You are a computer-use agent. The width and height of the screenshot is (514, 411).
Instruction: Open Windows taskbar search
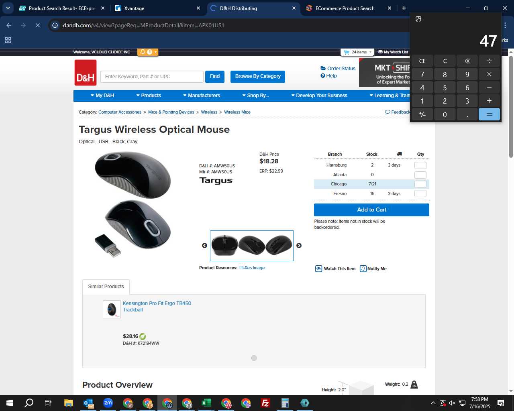(x=29, y=403)
